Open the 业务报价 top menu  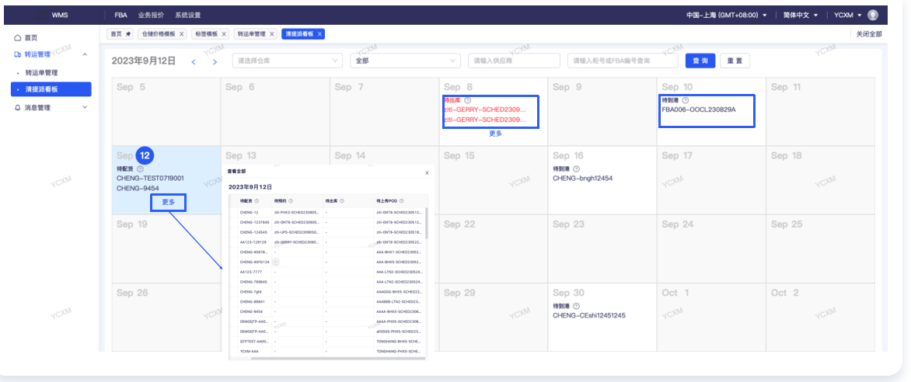(151, 15)
